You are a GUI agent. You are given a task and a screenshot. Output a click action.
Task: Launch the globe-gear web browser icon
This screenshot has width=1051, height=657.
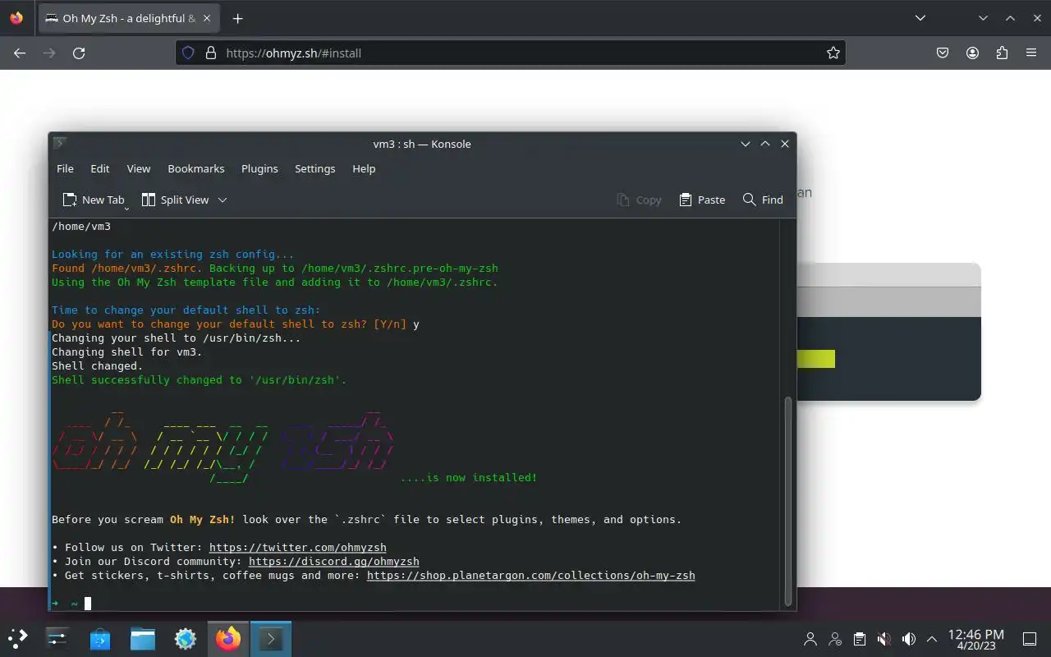point(186,638)
